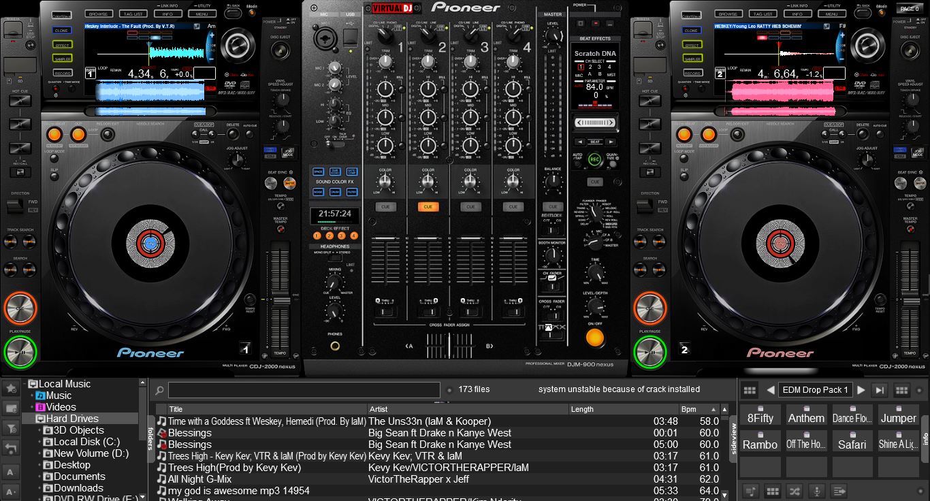Expand the Local Disk (C:) node
The image size is (930, 501).
click(39, 442)
